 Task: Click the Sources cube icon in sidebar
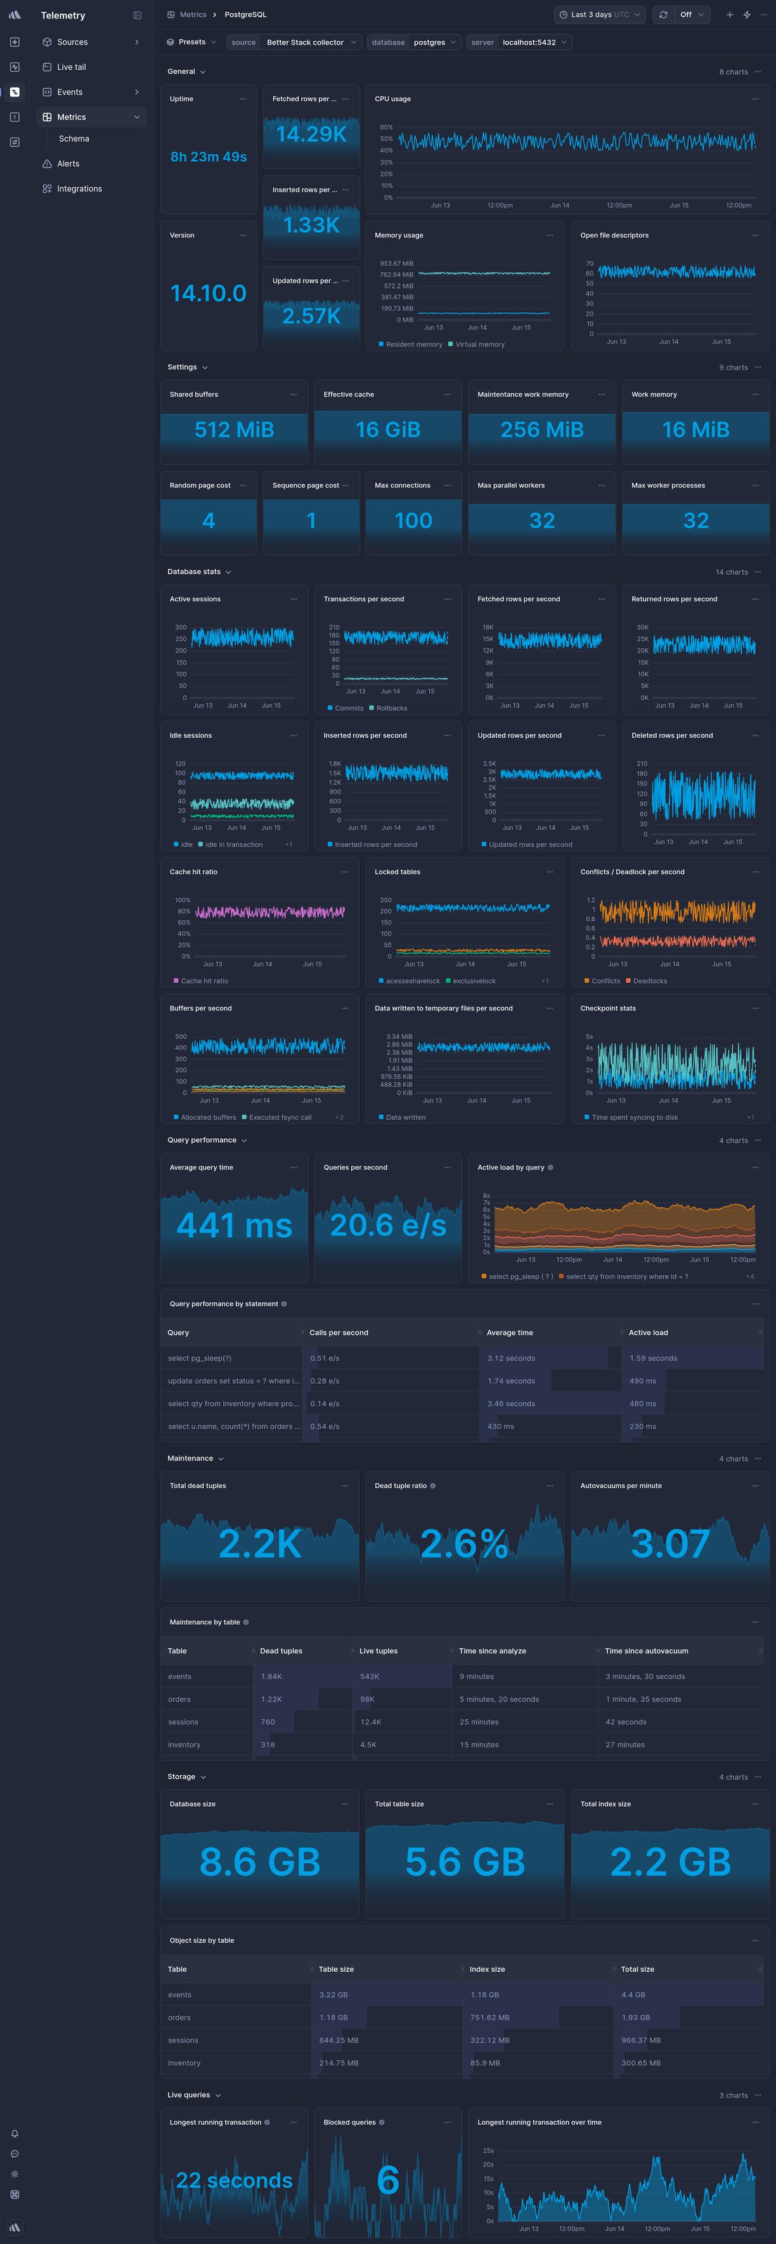click(x=47, y=42)
